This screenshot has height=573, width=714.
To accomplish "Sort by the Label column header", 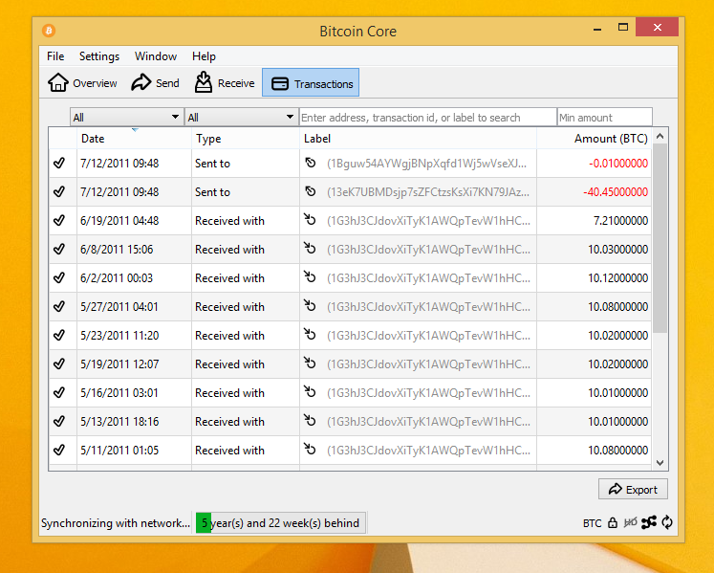I will 418,139.
